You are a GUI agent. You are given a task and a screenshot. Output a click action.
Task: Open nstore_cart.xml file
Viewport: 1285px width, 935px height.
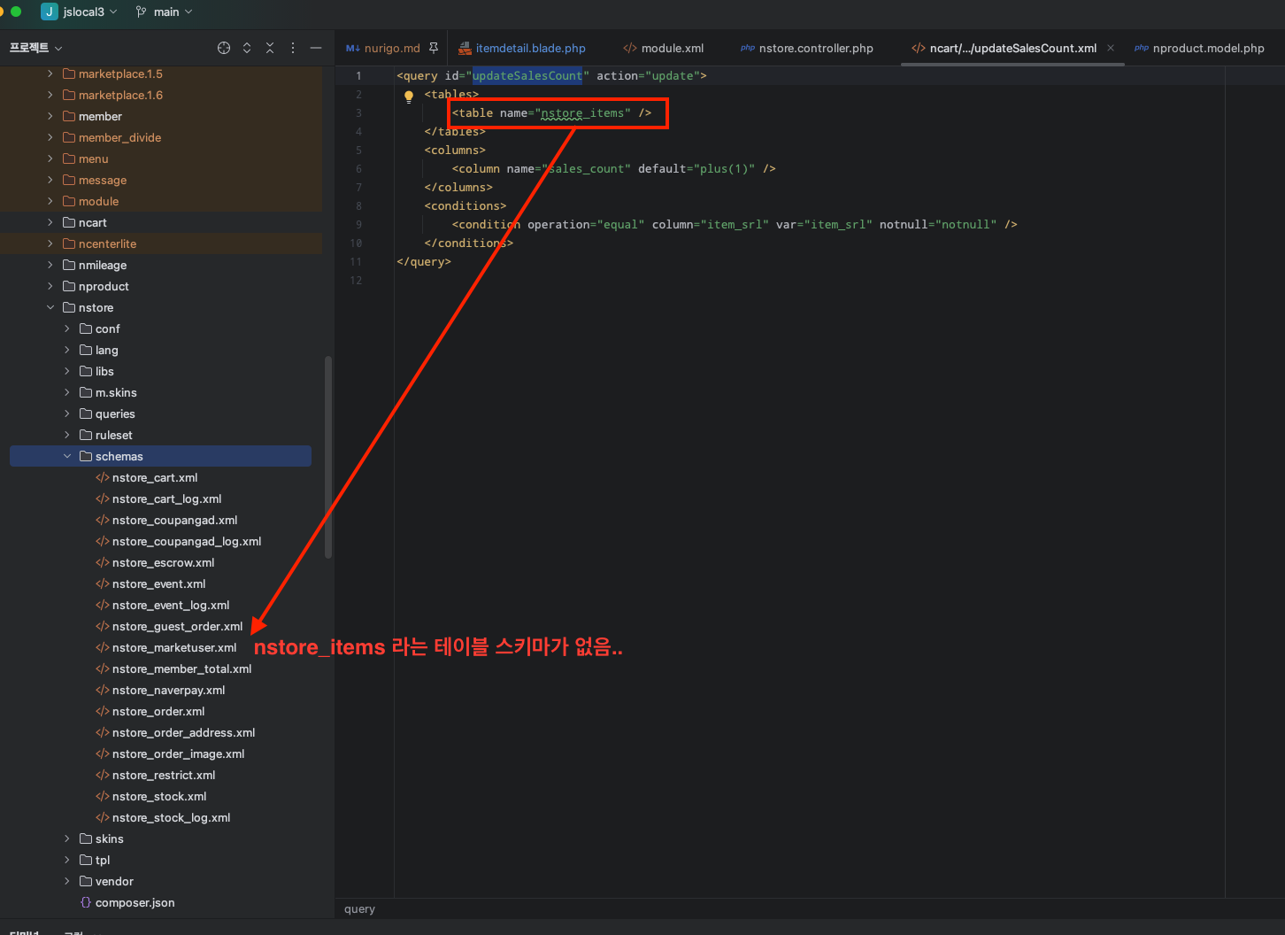[x=147, y=477]
